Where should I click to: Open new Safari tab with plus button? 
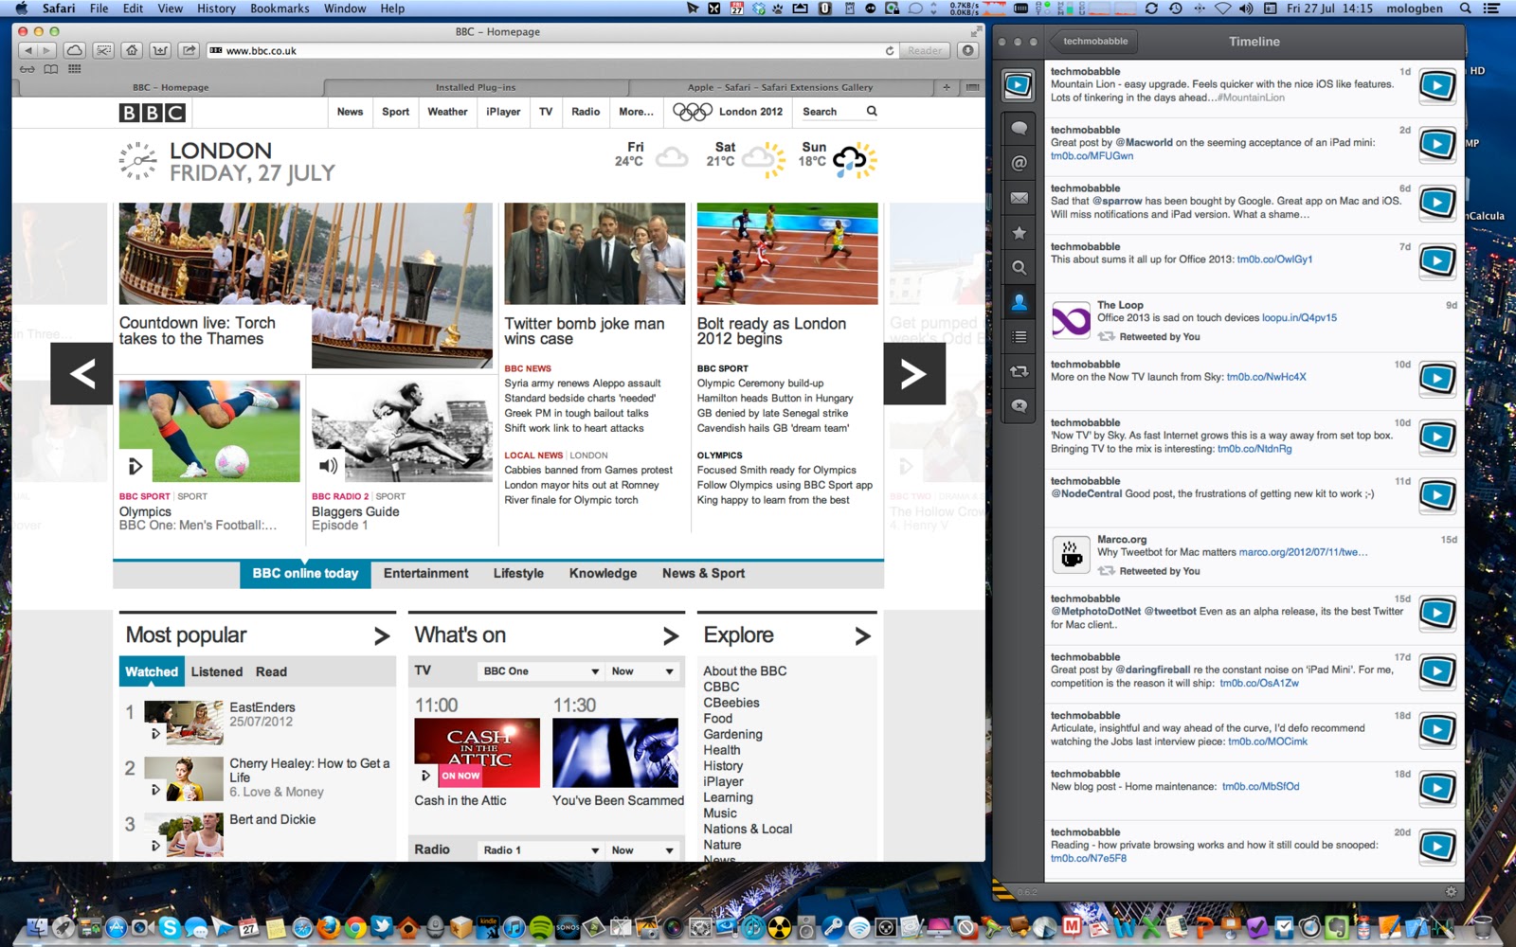(947, 87)
